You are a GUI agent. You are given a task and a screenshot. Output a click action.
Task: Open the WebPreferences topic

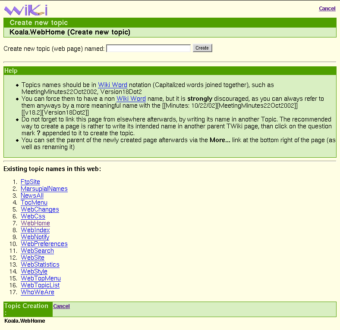pyautogui.click(x=44, y=244)
